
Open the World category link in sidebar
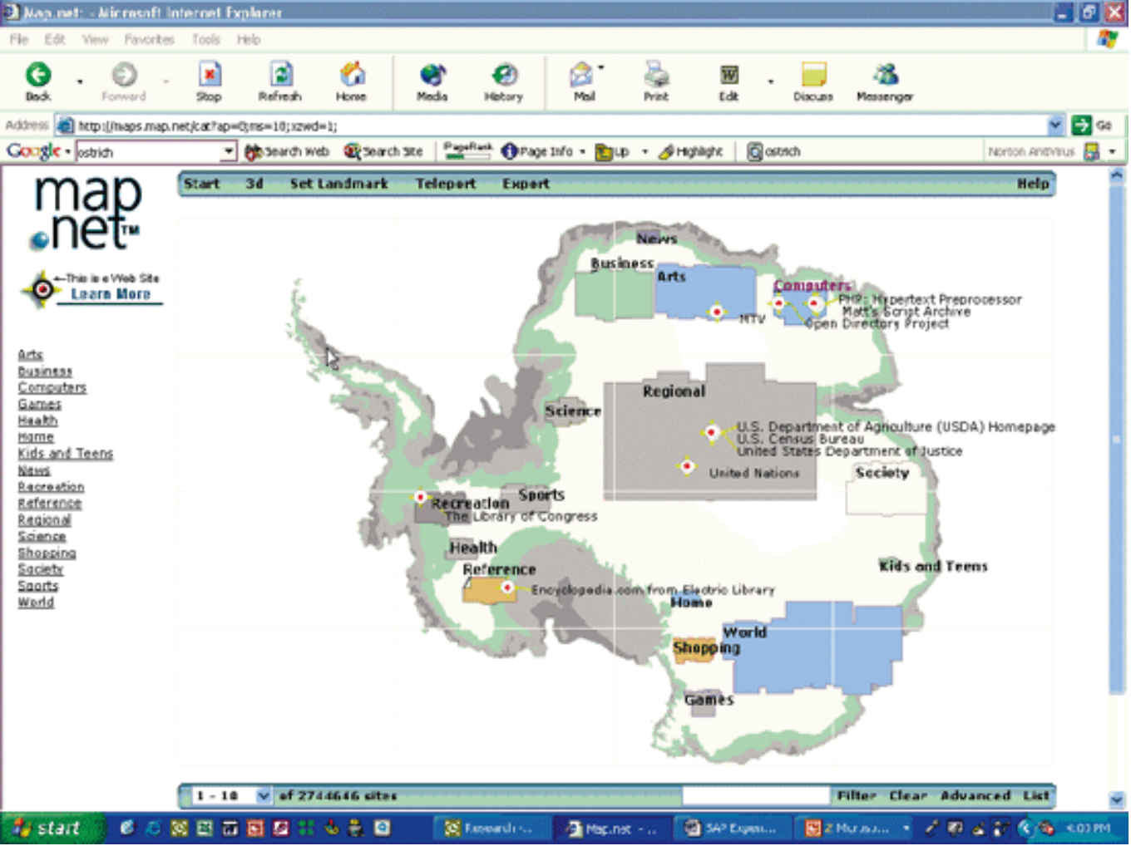[x=36, y=603]
